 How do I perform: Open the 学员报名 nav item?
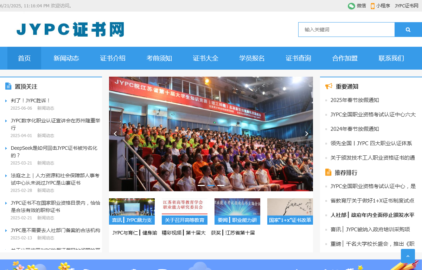[x=252, y=58]
